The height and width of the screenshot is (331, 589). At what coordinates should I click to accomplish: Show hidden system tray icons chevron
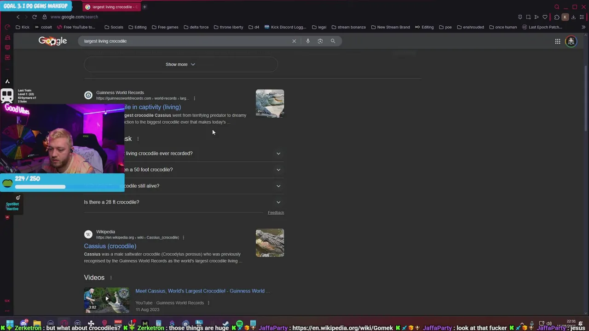coord(522,324)
